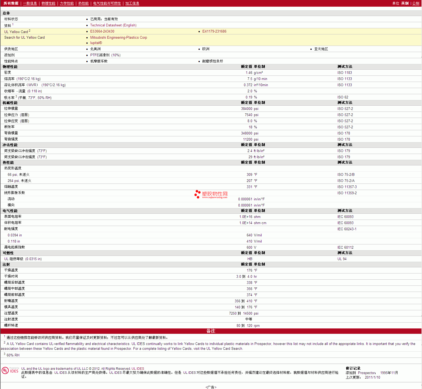Select the 密度 value 1.46
This screenshot has height=389, width=422.
pos(249,73)
